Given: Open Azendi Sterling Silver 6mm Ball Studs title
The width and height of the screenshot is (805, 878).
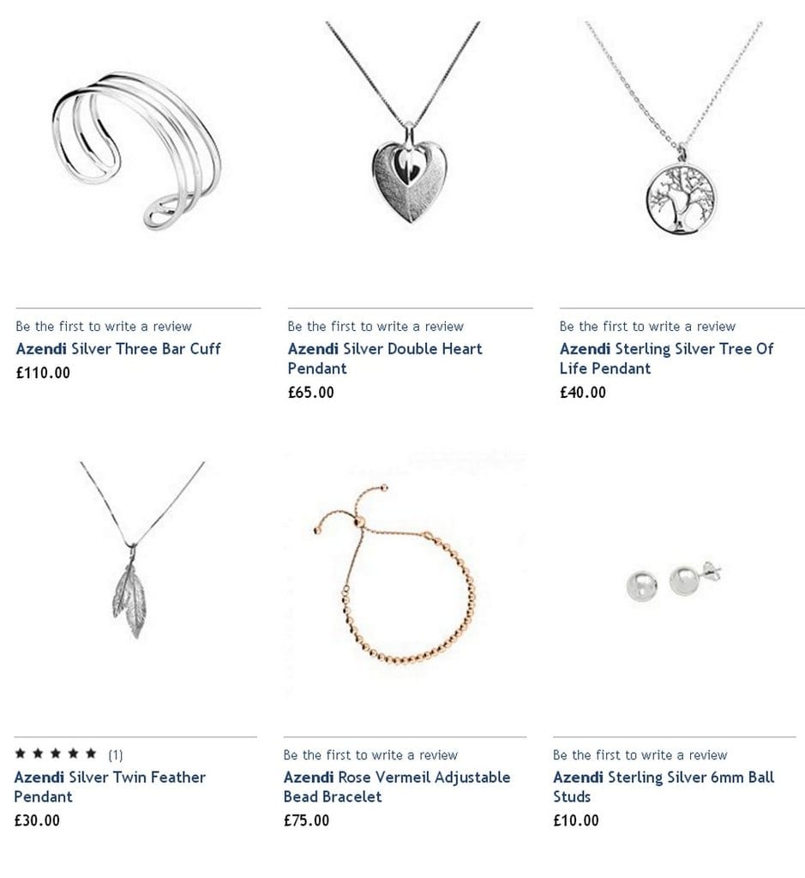Looking at the screenshot, I should (664, 787).
